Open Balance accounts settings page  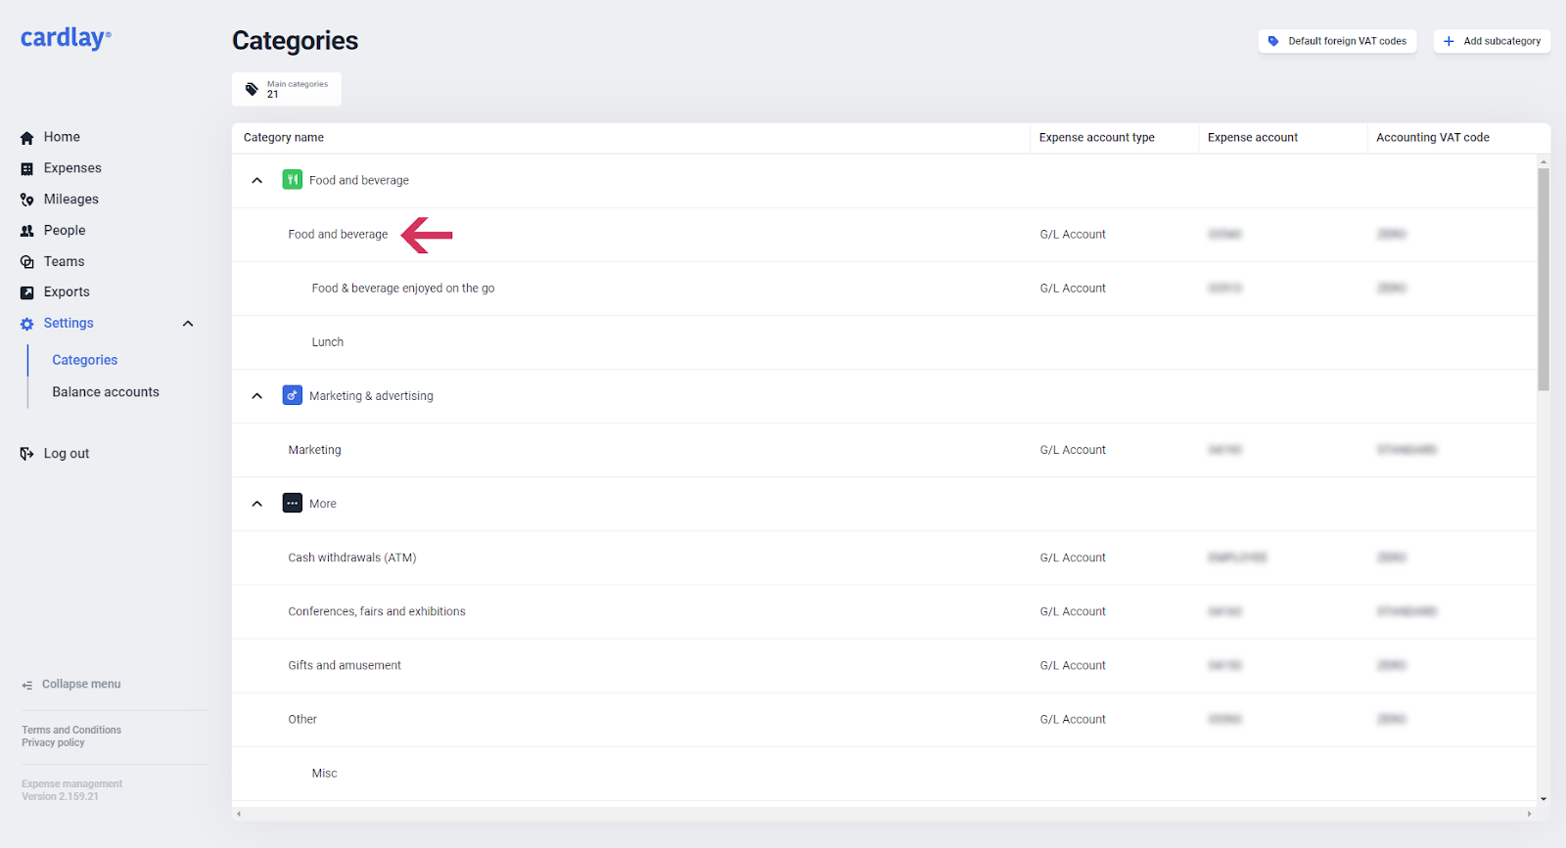106,392
